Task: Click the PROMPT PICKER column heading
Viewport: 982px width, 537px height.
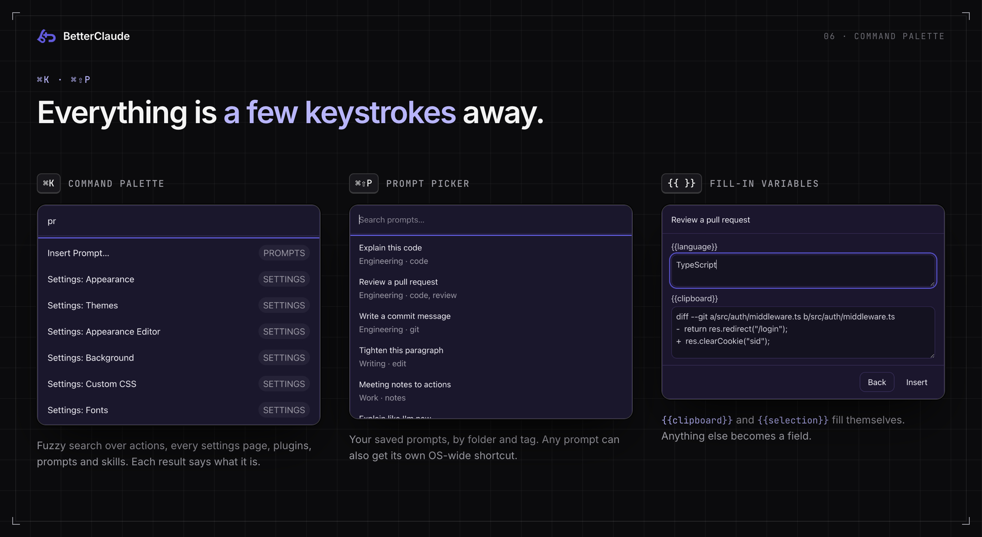Action: [428, 184]
